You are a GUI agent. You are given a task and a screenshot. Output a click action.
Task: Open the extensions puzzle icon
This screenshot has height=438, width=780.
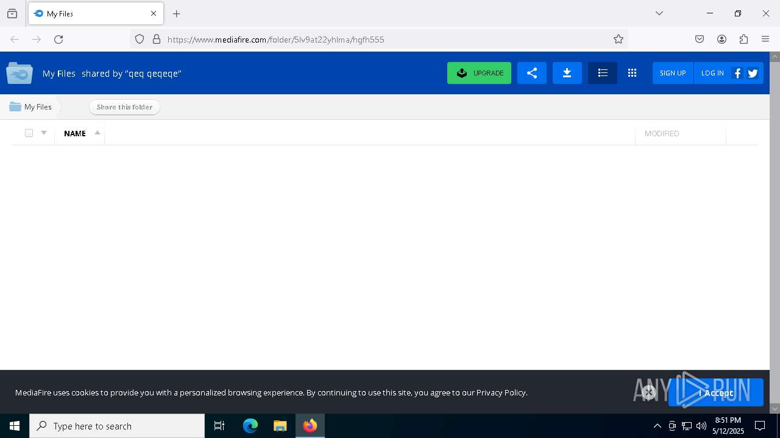[743, 39]
